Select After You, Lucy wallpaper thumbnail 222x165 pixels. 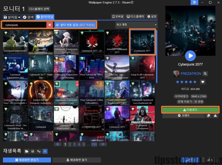click(x=117, y=67)
